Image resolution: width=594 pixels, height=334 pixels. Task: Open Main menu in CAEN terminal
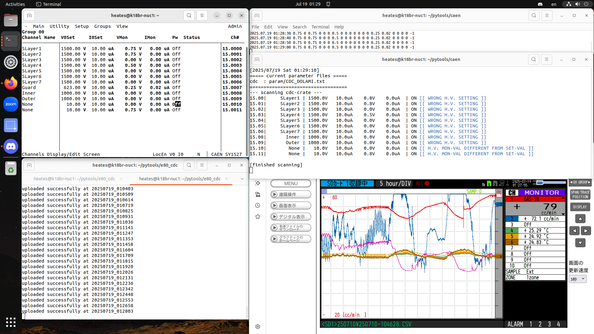[x=38, y=26]
